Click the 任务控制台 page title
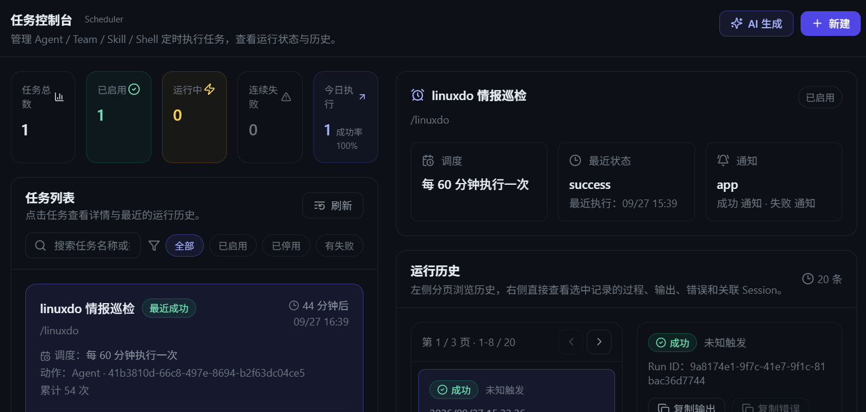Image resolution: width=866 pixels, height=412 pixels. pos(41,19)
